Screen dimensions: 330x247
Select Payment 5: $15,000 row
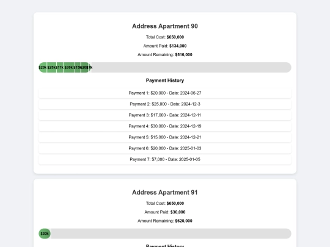[165, 137]
